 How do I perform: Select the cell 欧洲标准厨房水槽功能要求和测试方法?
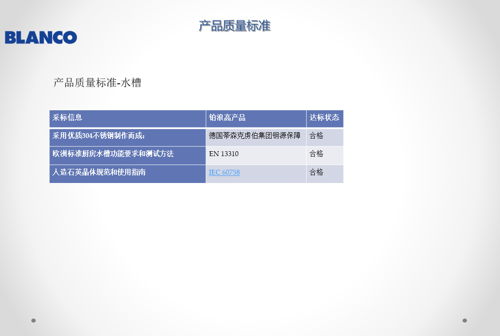tap(127, 156)
